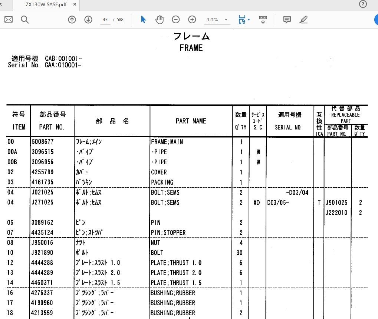
Task: Click the total page count 588 label
Action: (119, 19)
